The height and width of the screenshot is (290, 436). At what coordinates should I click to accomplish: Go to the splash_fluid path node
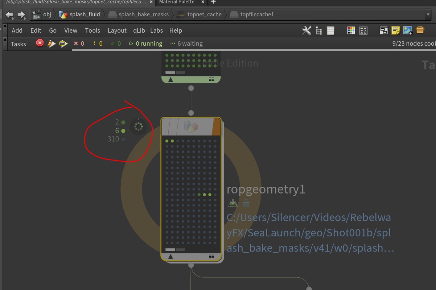point(79,14)
